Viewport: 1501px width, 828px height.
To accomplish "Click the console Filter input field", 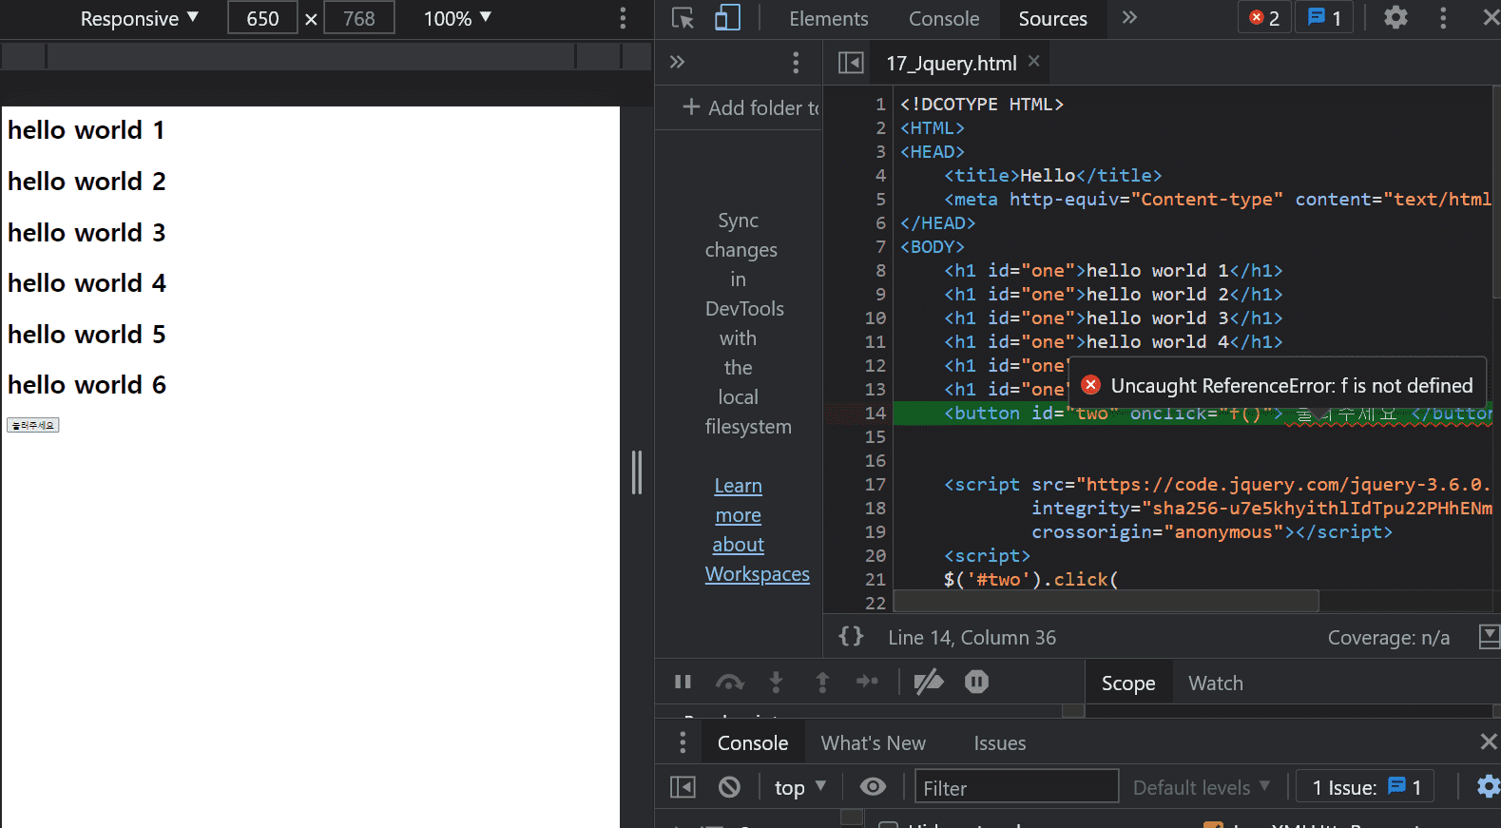I will tap(1016, 788).
